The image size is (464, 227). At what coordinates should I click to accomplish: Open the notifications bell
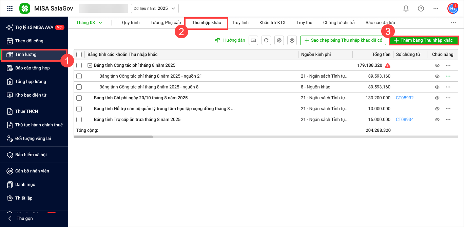[406, 8]
